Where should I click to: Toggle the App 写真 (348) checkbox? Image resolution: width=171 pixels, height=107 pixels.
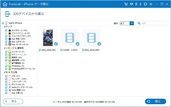point(6,39)
